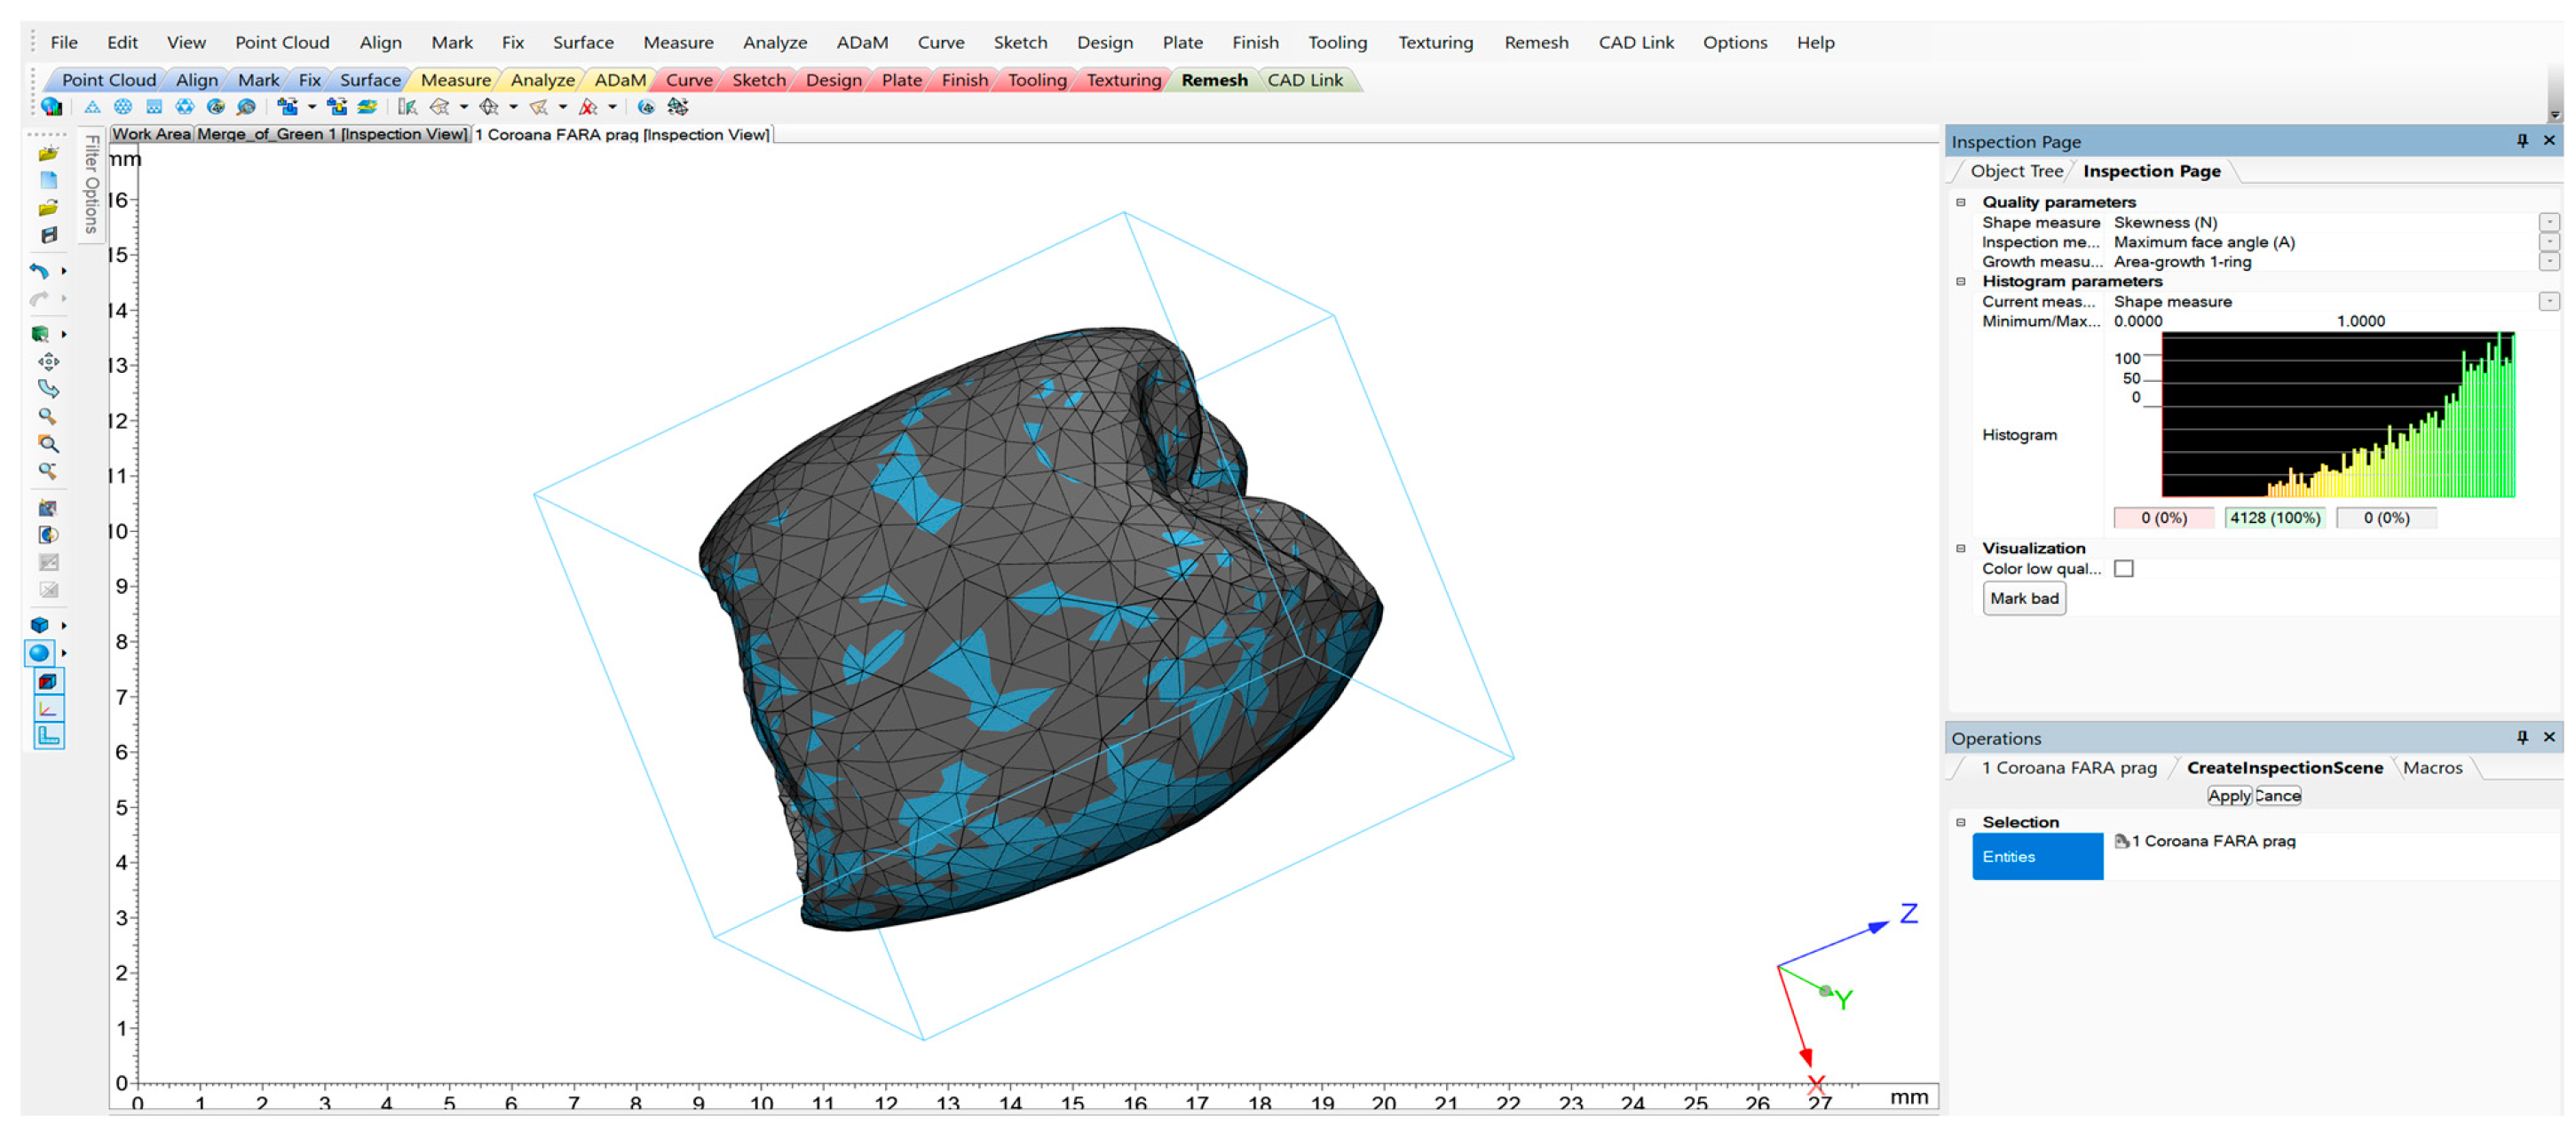Click the yellow-blue layered surface icon
Viewport: 2576px width, 1132px height.
click(x=367, y=107)
